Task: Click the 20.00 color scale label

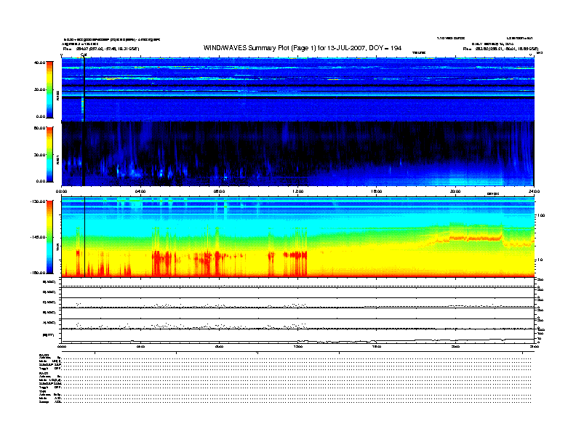Action: point(40,89)
